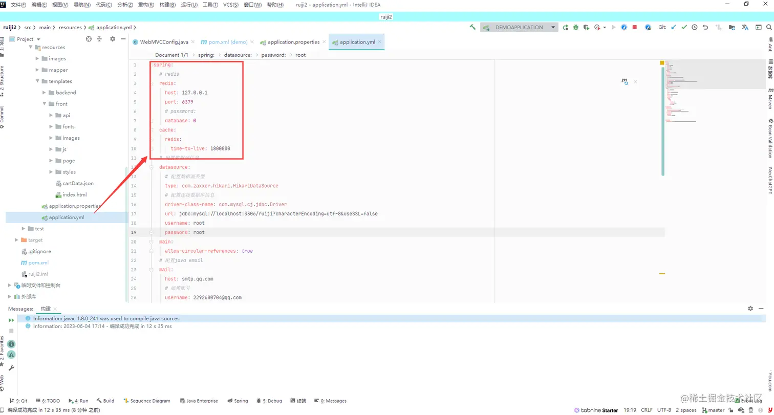
Task: Load Maven changes floating icon in editor
Action: pyautogui.click(x=625, y=81)
